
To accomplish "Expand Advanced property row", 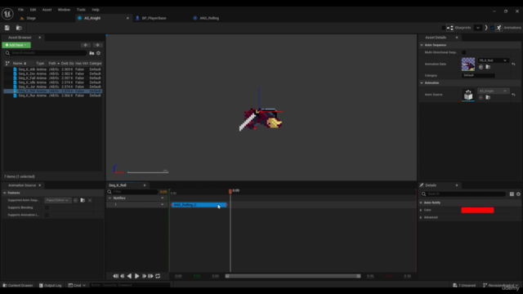I will (421, 217).
